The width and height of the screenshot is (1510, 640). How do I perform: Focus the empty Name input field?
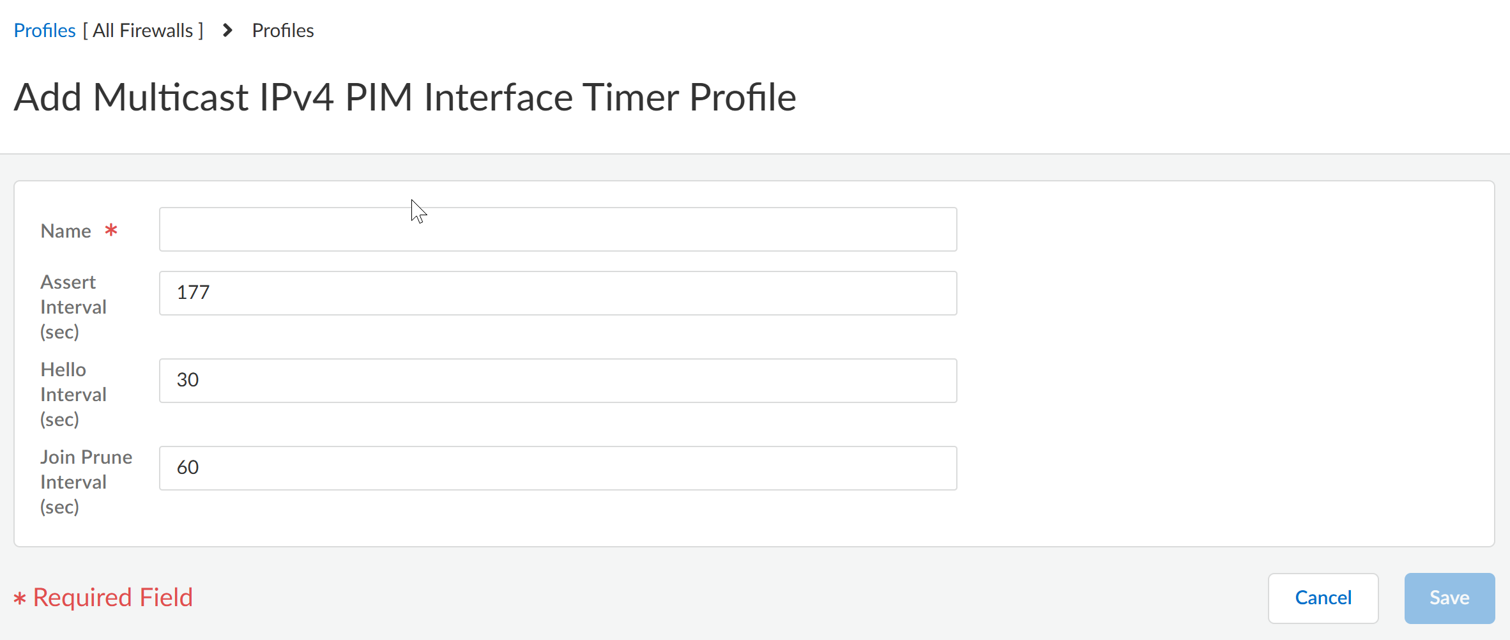click(x=558, y=229)
